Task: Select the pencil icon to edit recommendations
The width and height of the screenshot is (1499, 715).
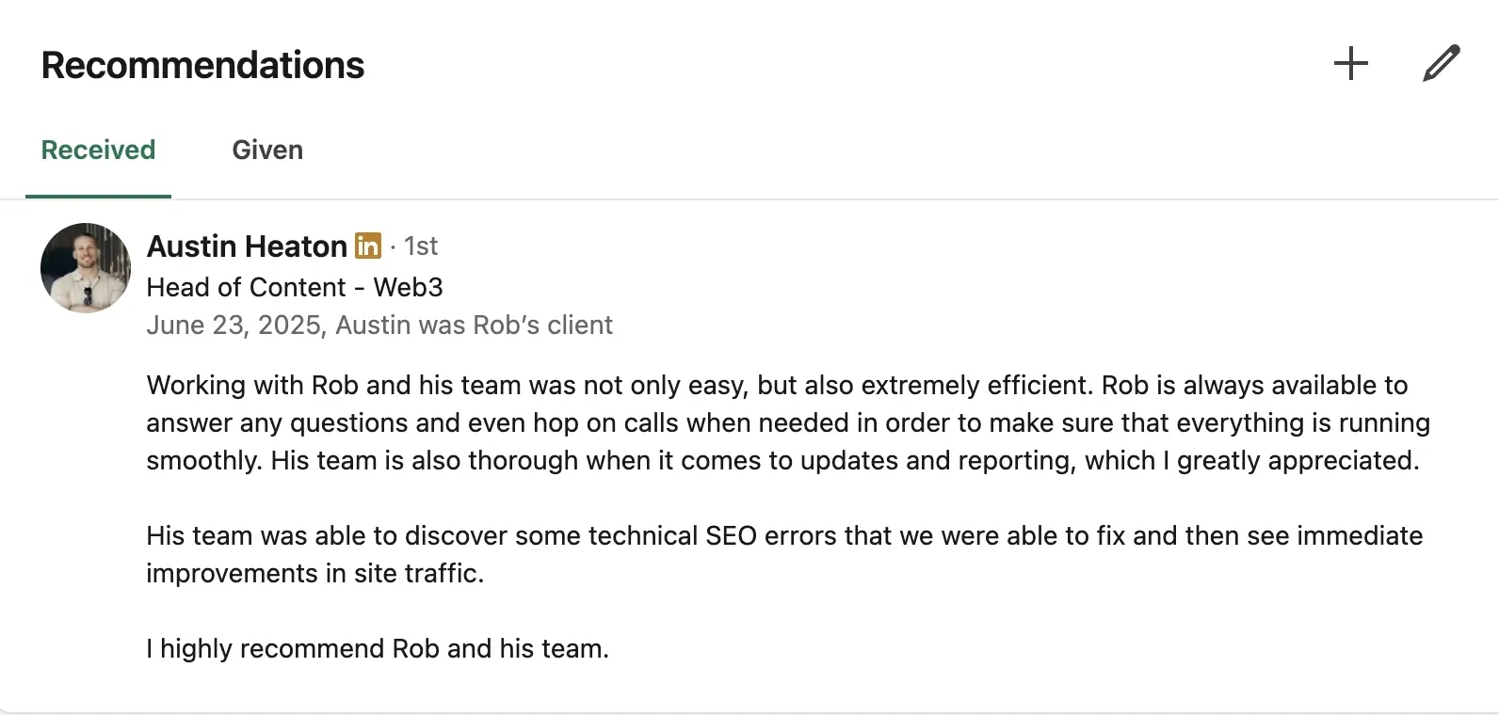Action: point(1440,63)
